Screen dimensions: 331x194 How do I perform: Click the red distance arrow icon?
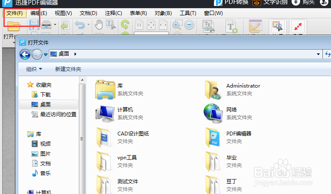(x=298, y=26)
